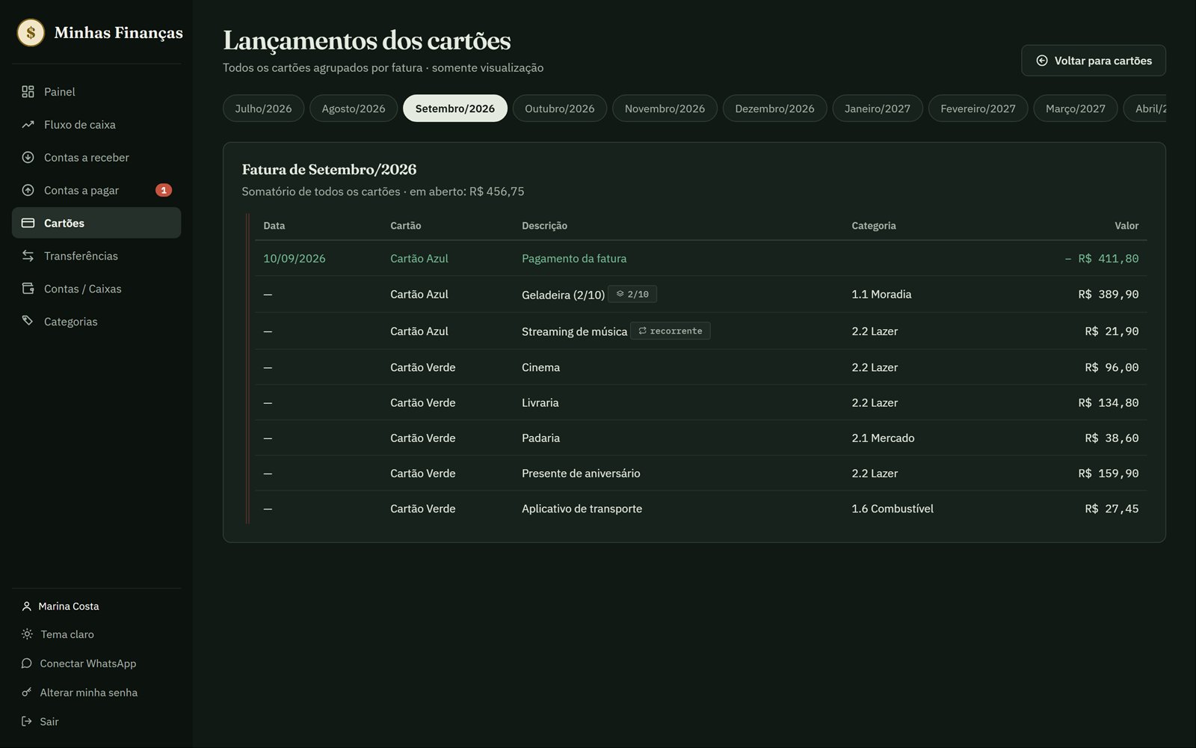Viewport: 1196px width, 748px height.
Task: Switch to the Outubro/2026 tab
Action: [560, 108]
